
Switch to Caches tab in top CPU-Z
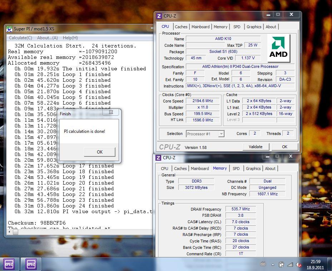click(181, 27)
